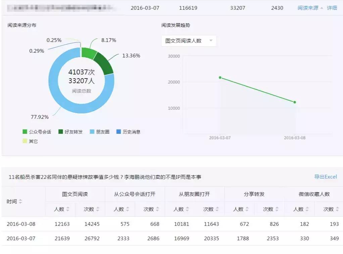
Task: Click the 2016-03-07 data point on chart
Action: click(220, 78)
